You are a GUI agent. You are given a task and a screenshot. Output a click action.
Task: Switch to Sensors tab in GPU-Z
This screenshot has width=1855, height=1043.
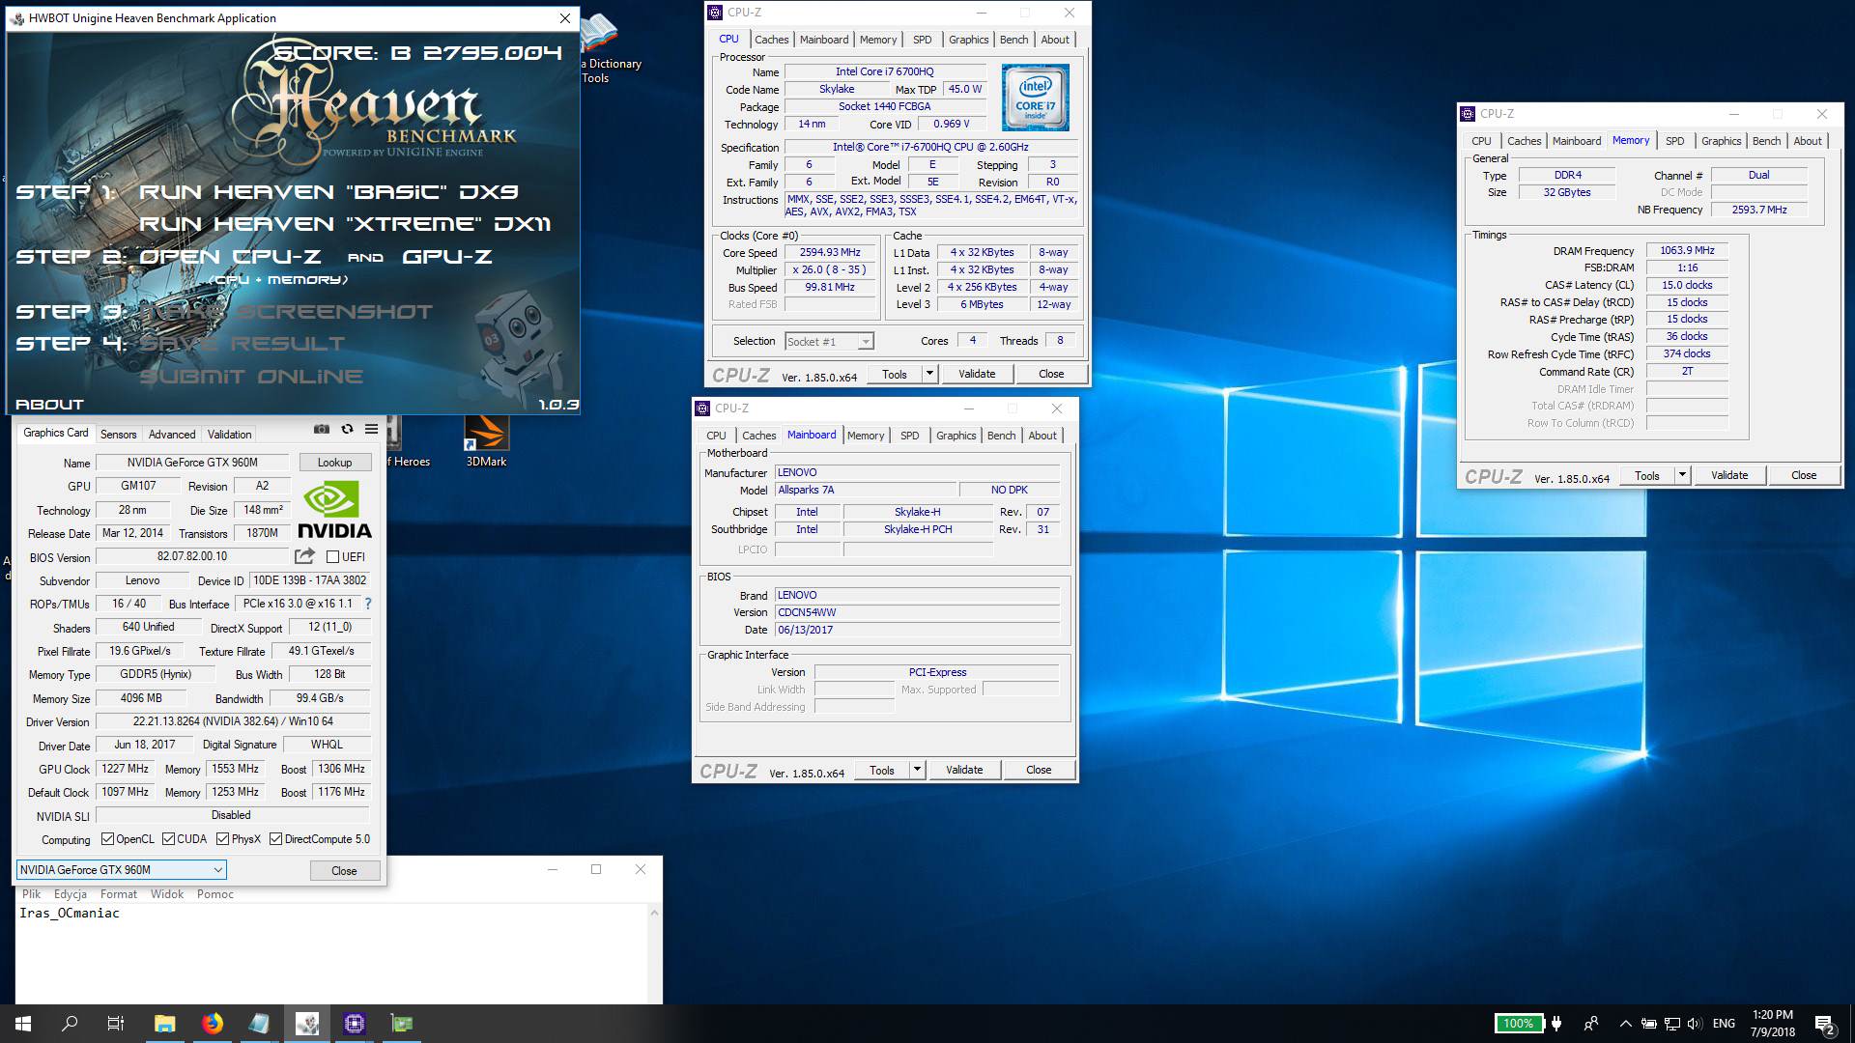118,435
